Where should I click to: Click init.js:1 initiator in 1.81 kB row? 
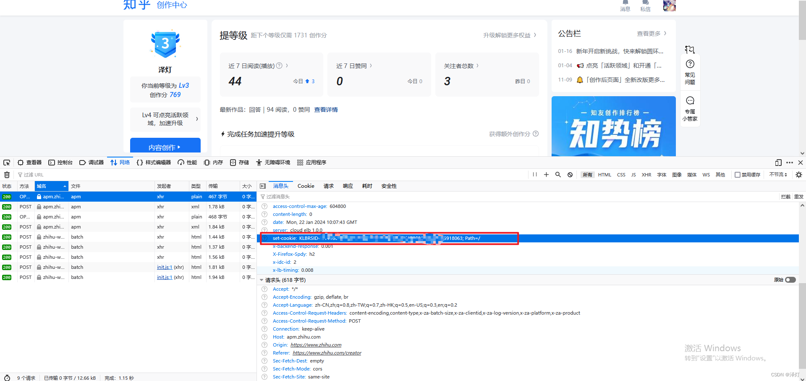coord(164,267)
